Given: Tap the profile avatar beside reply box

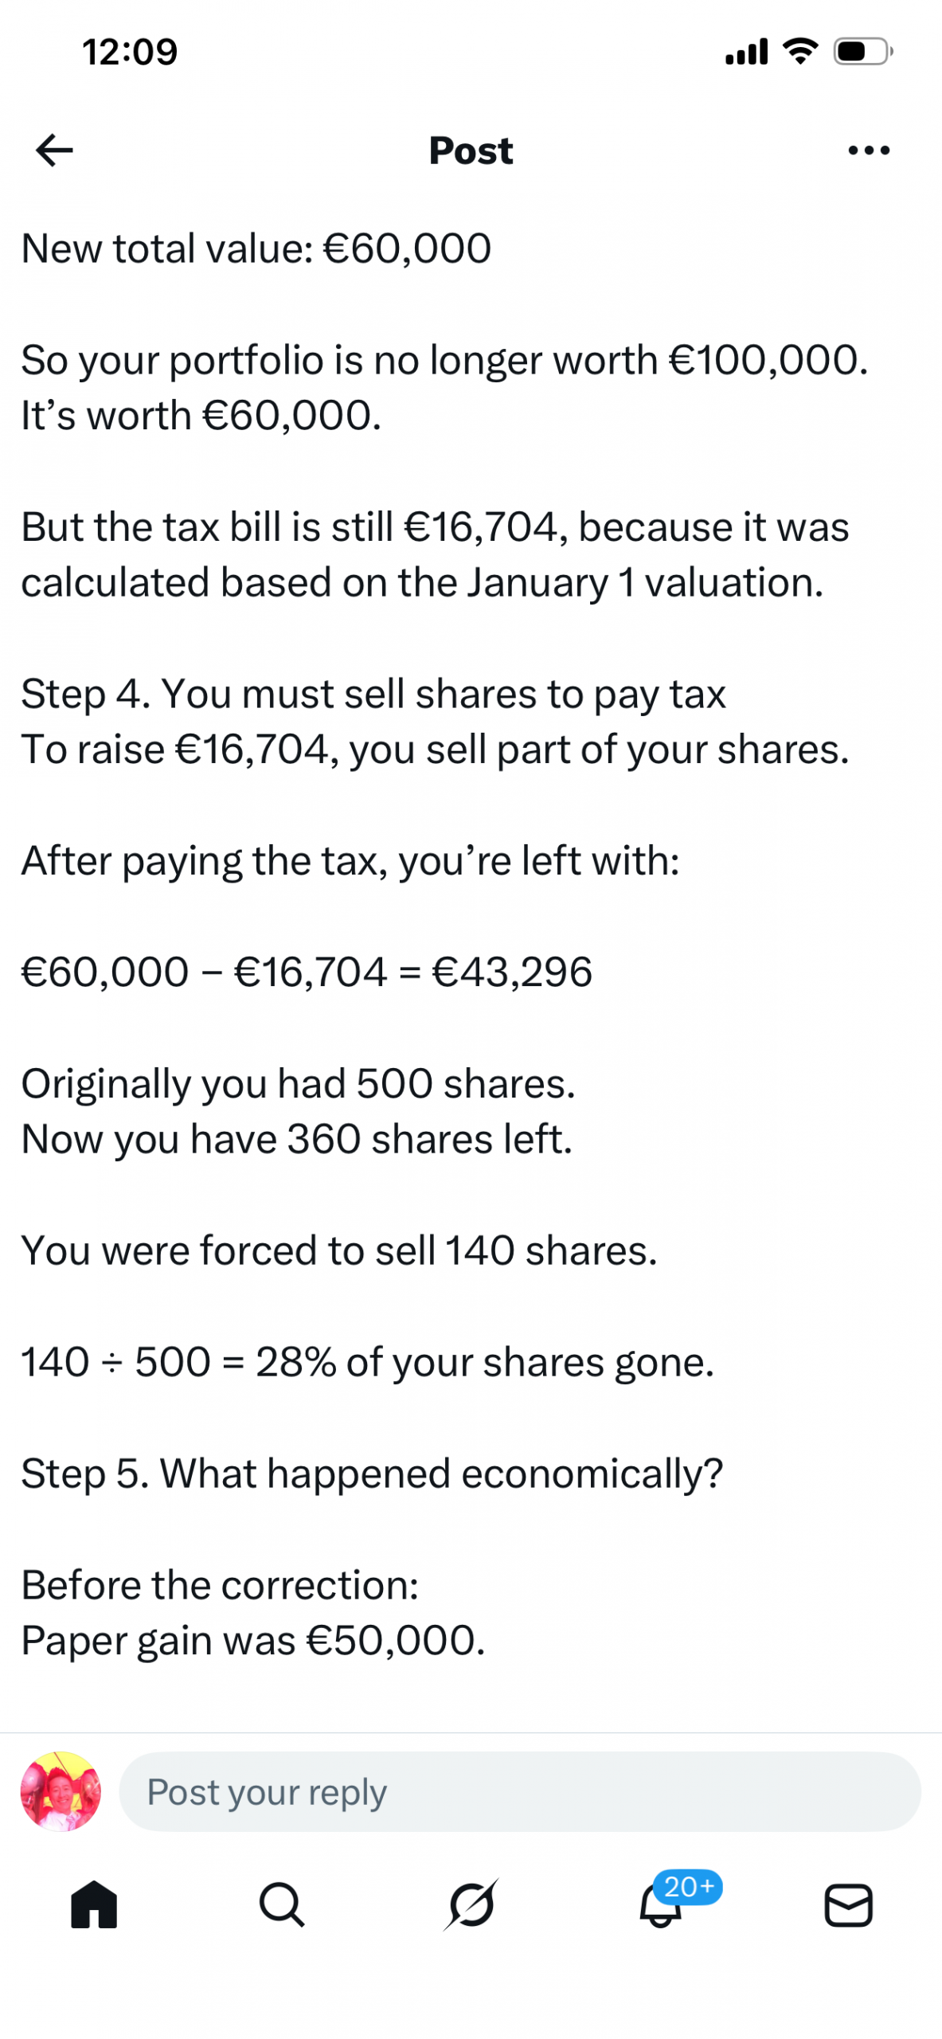Looking at the screenshot, I should pos(61,1790).
